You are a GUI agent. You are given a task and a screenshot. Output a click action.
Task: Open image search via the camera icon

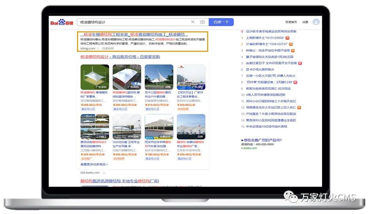point(202,22)
